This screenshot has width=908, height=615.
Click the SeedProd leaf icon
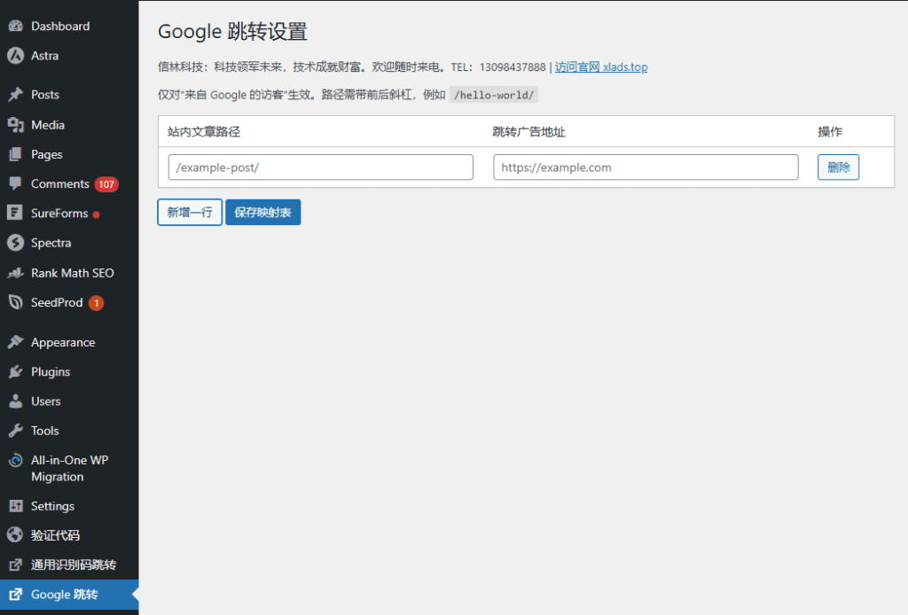pos(16,302)
